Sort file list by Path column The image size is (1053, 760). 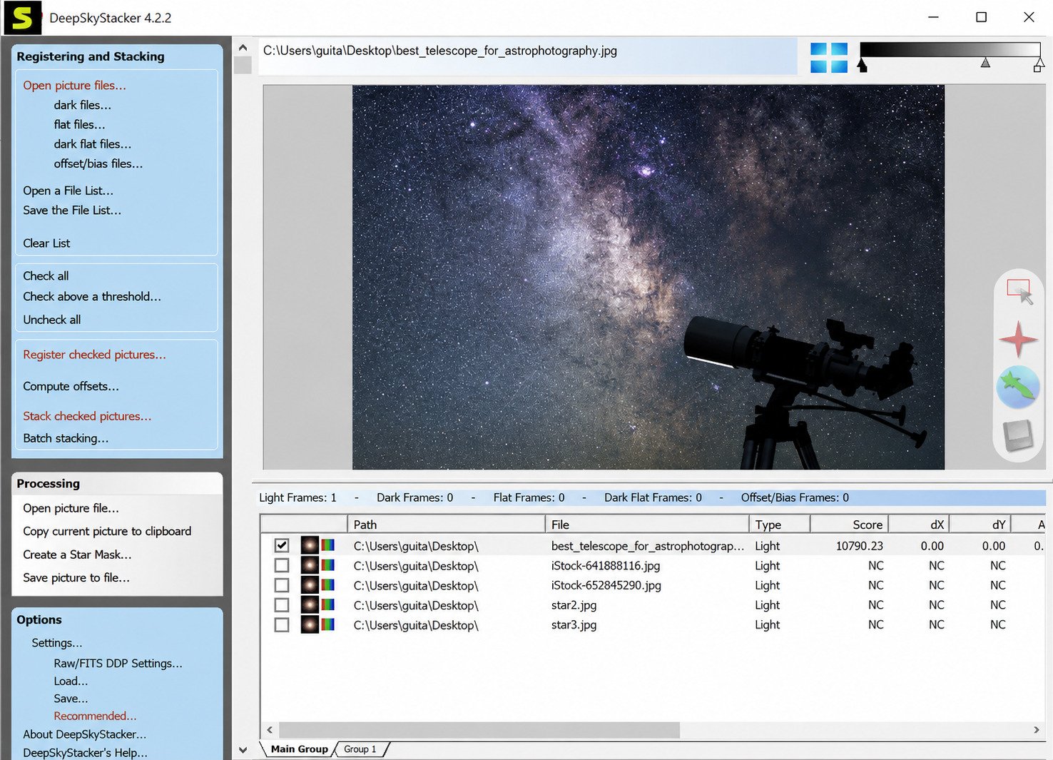pos(446,525)
